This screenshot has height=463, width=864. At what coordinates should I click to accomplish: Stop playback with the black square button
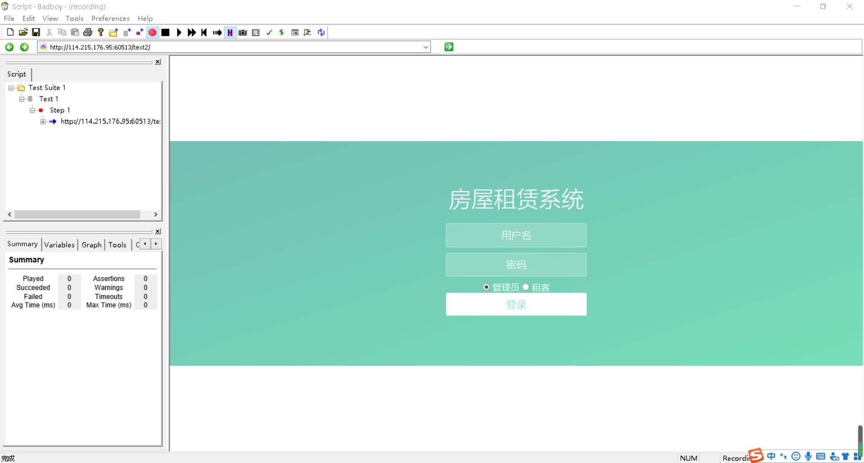[x=166, y=32]
